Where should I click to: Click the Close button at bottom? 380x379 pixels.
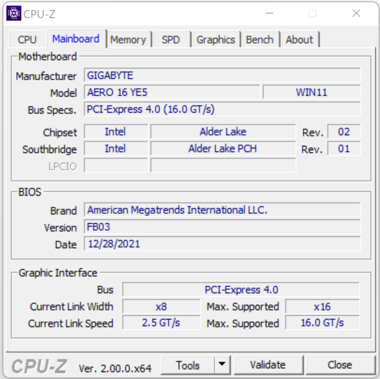[340, 365]
